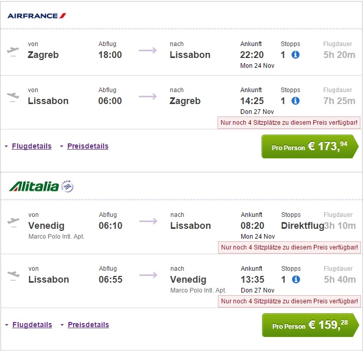The width and height of the screenshot is (363, 351).
Task: Click the plane icon beside Zagreb departure
Action: click(13, 51)
